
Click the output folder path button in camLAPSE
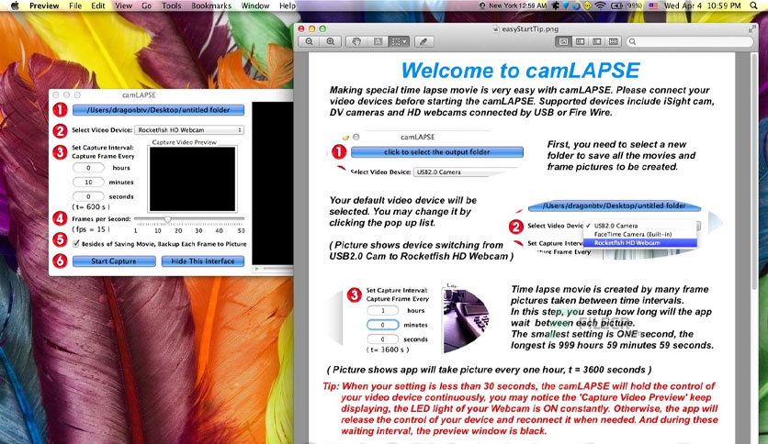click(158, 110)
